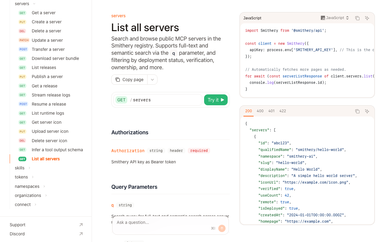Open the Support external link arrow

(81, 225)
